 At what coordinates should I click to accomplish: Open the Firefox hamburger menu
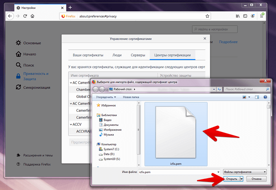tap(262, 16)
